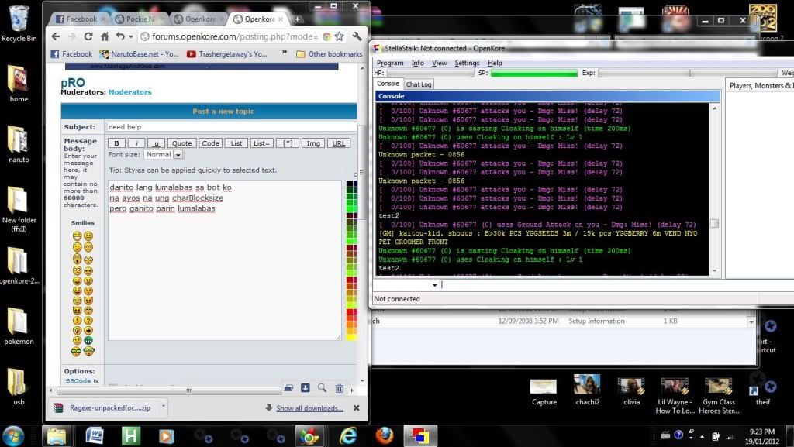794x447 pixels.
Task: Insert URL BBCode tag
Action: click(x=339, y=143)
